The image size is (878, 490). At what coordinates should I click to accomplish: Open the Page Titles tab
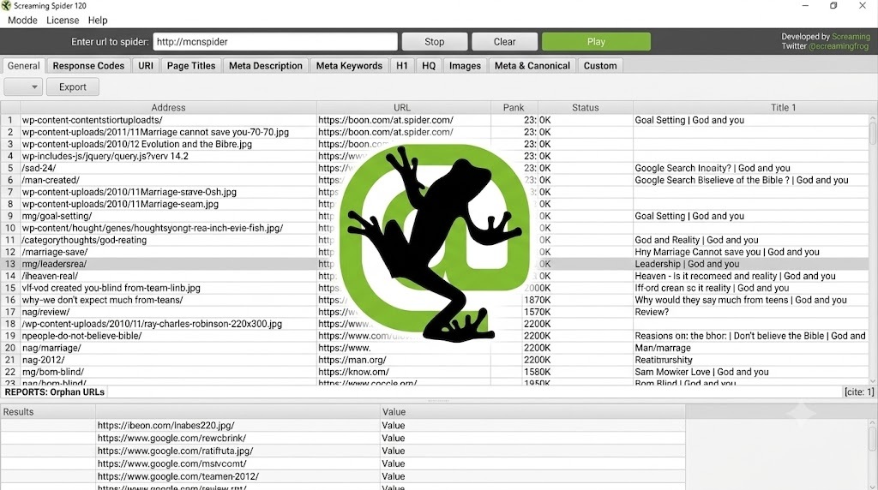pos(191,65)
